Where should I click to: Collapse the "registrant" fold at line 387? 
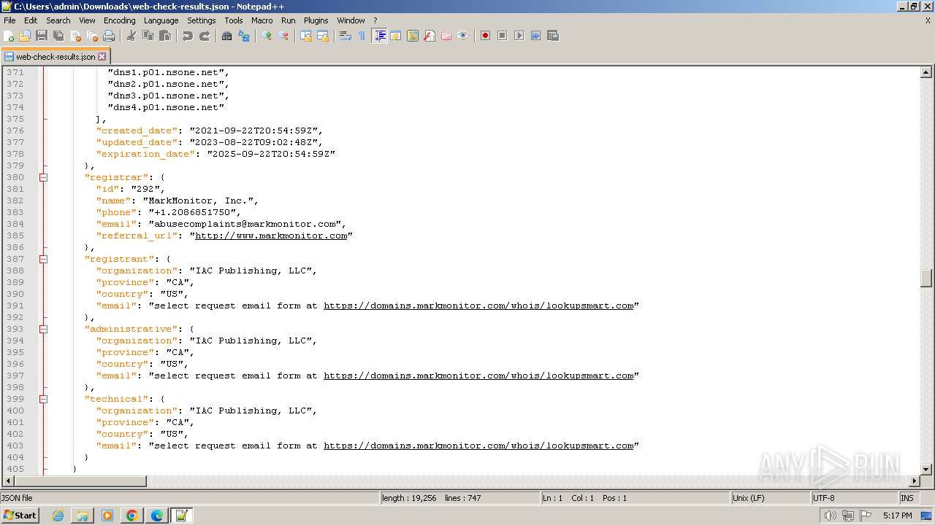click(44, 259)
